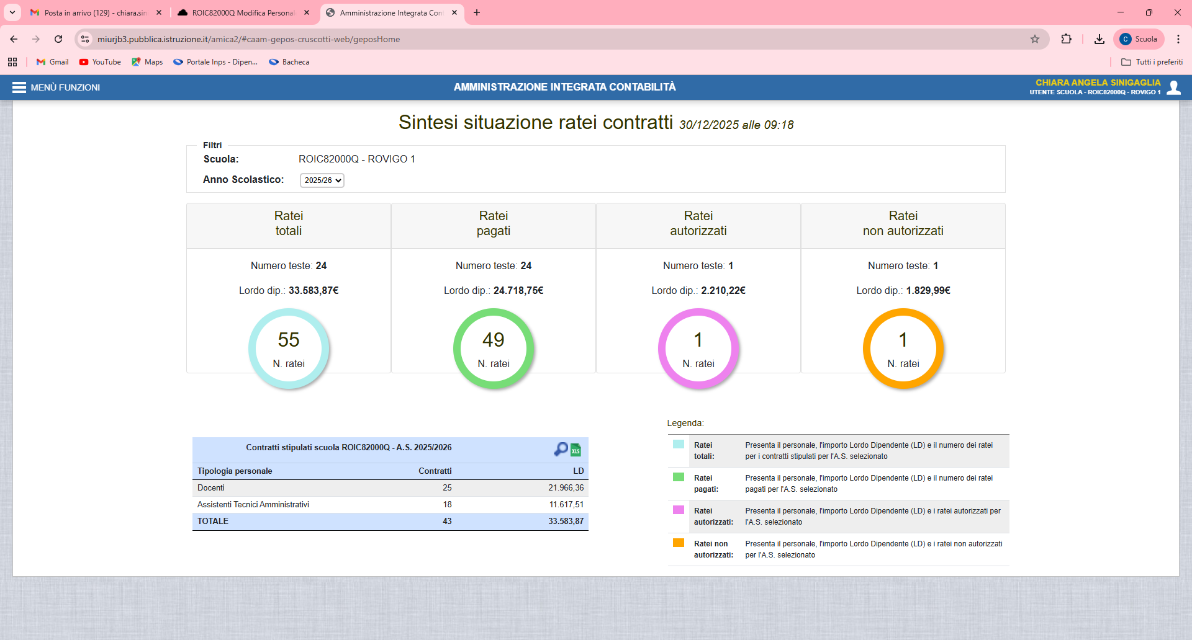
Task: Export contracts table with the XLS icon
Action: [576, 450]
